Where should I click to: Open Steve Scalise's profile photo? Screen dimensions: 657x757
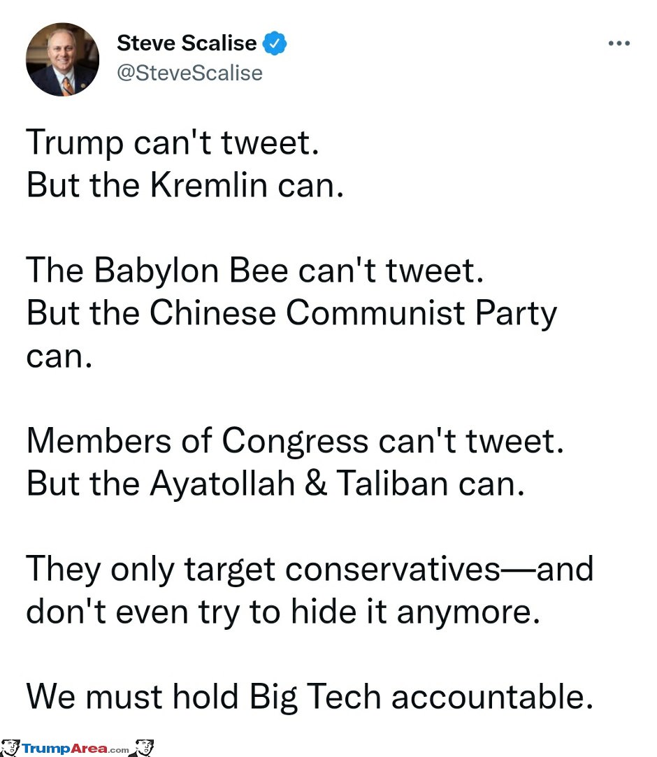coord(63,59)
